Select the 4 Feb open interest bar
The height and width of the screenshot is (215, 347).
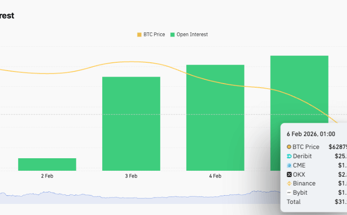point(215,118)
